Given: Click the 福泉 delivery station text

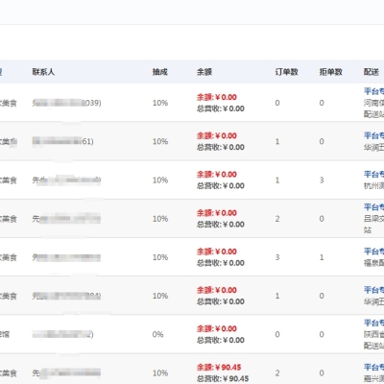Looking at the screenshot, I should coord(373,263).
